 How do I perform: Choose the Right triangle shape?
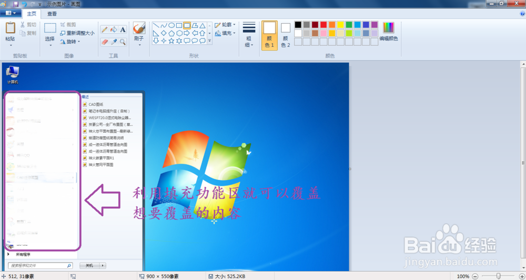(x=156, y=33)
